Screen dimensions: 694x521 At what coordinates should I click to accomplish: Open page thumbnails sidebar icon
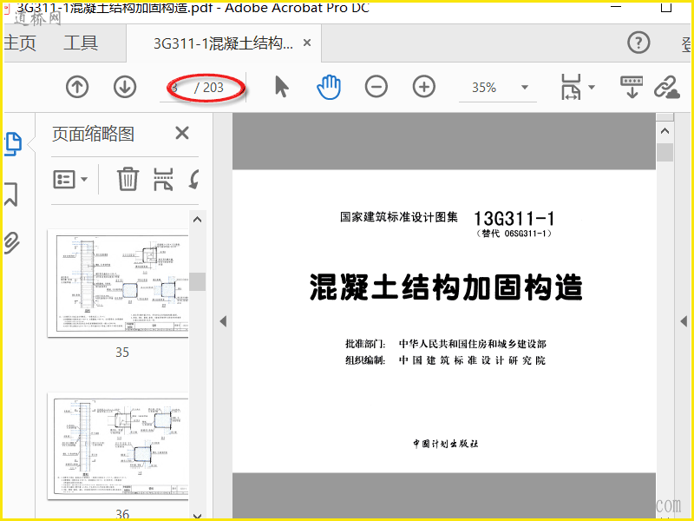pyautogui.click(x=13, y=144)
